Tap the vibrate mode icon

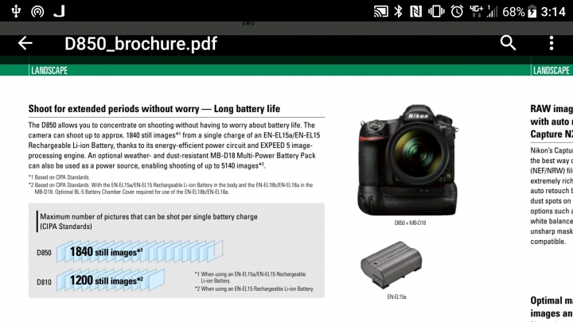pyautogui.click(x=436, y=11)
